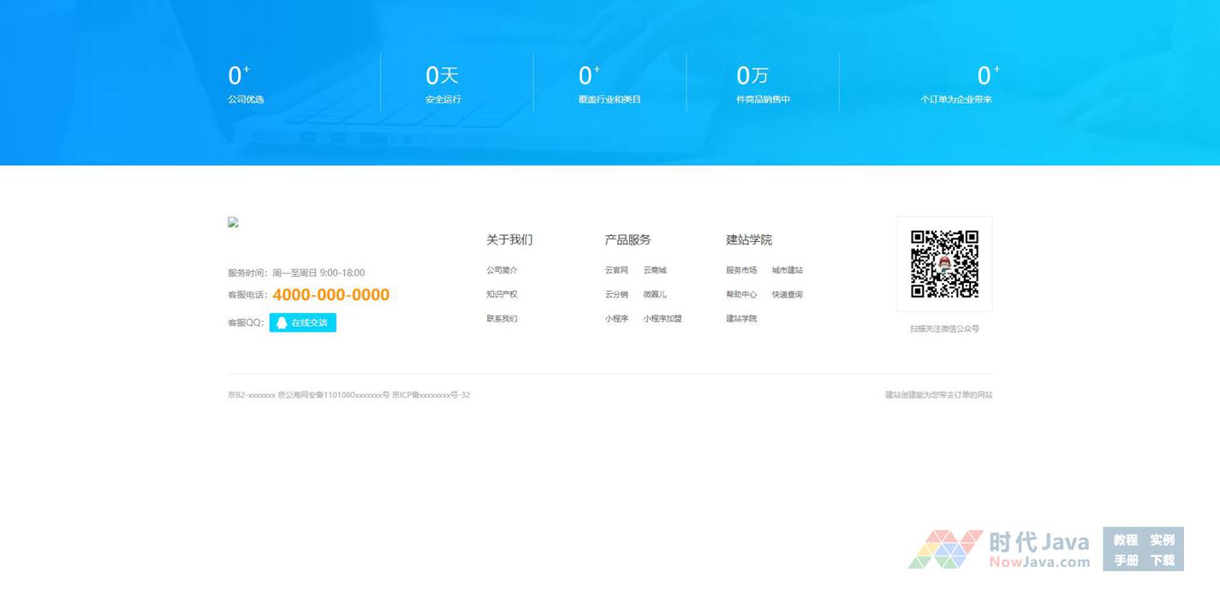The height and width of the screenshot is (614, 1220).
Task: Click the broken logo image in footer
Action: [233, 222]
